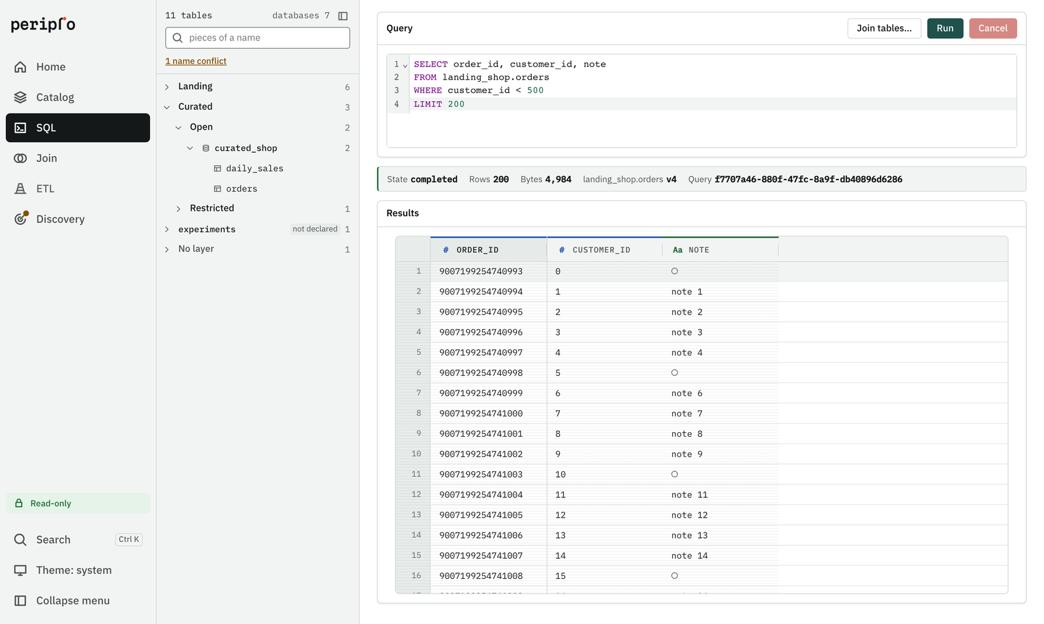Image resolution: width=1044 pixels, height=624 pixels.
Task: Click the ORDER_ID number type icon
Action: (x=446, y=250)
